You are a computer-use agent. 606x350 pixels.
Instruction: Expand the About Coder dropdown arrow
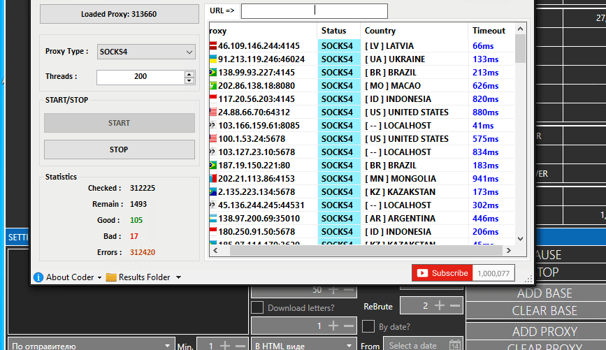[100, 278]
